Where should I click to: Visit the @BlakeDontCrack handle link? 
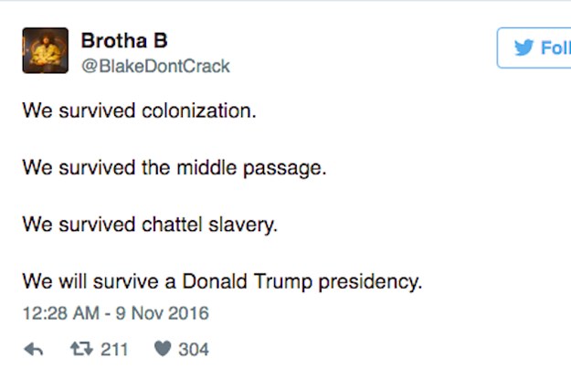155,67
